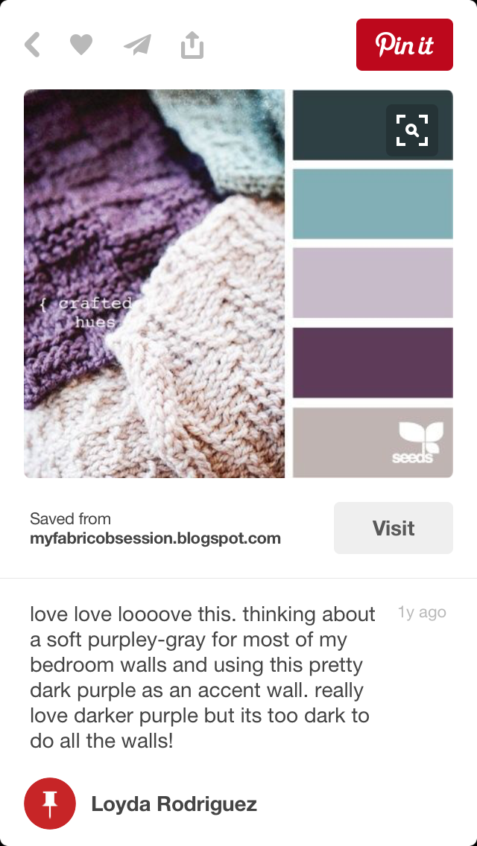Viewport: 477px width, 846px height.
Task: Open the knitted yarn photo
Action: pos(154,284)
